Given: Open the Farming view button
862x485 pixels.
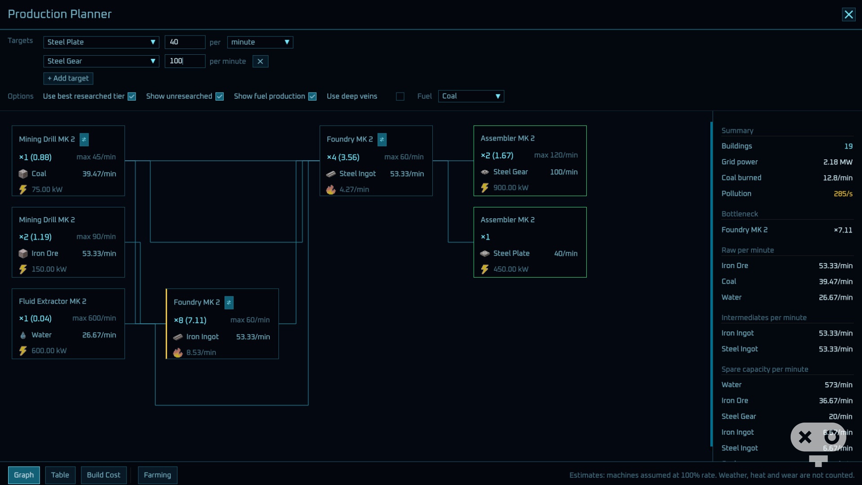Looking at the screenshot, I should pos(158,475).
